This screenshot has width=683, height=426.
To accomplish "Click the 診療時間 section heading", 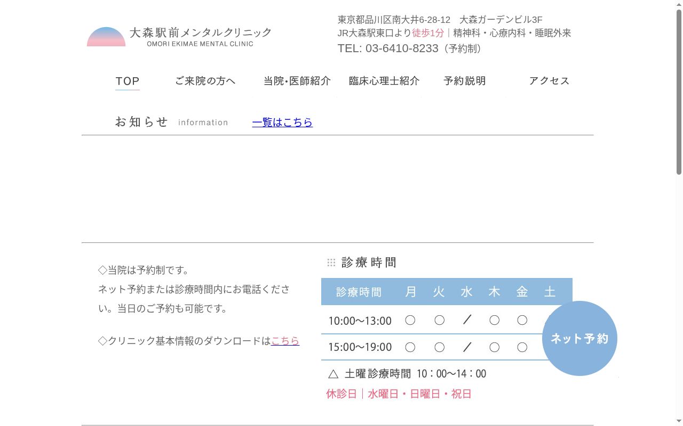I will 369,263.
